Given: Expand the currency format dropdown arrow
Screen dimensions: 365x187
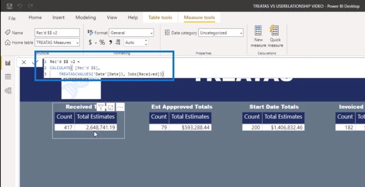Looking at the screenshot, I should 96,43.
